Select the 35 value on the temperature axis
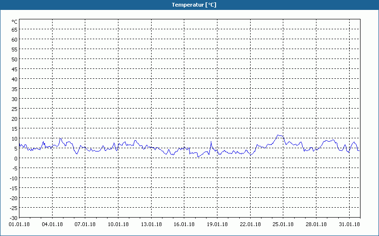Screen dimensions: 379x236 [x=15, y=89]
